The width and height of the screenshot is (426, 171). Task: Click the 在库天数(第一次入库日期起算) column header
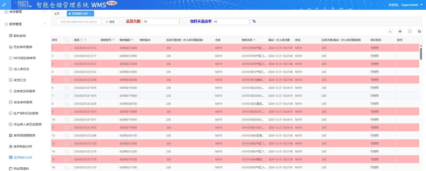(x=185, y=40)
